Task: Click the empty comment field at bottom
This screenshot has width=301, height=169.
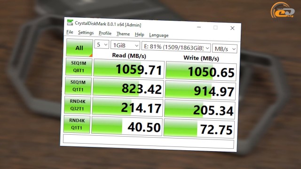Action: 149,141
